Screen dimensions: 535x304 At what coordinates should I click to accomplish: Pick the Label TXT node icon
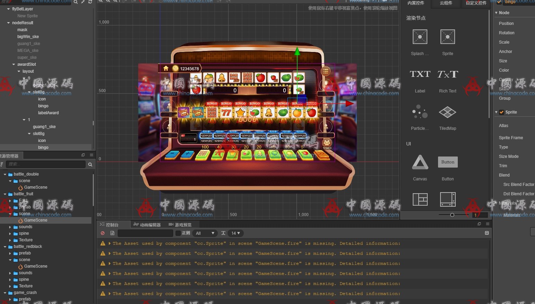pyautogui.click(x=420, y=74)
